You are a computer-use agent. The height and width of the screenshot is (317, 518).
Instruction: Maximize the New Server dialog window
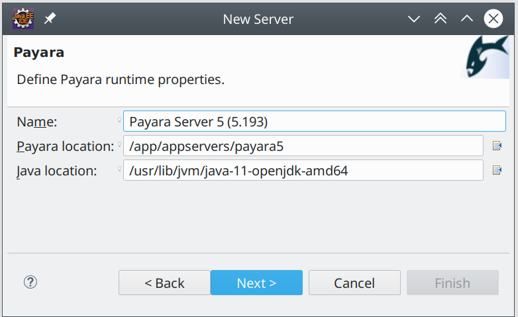(x=466, y=19)
